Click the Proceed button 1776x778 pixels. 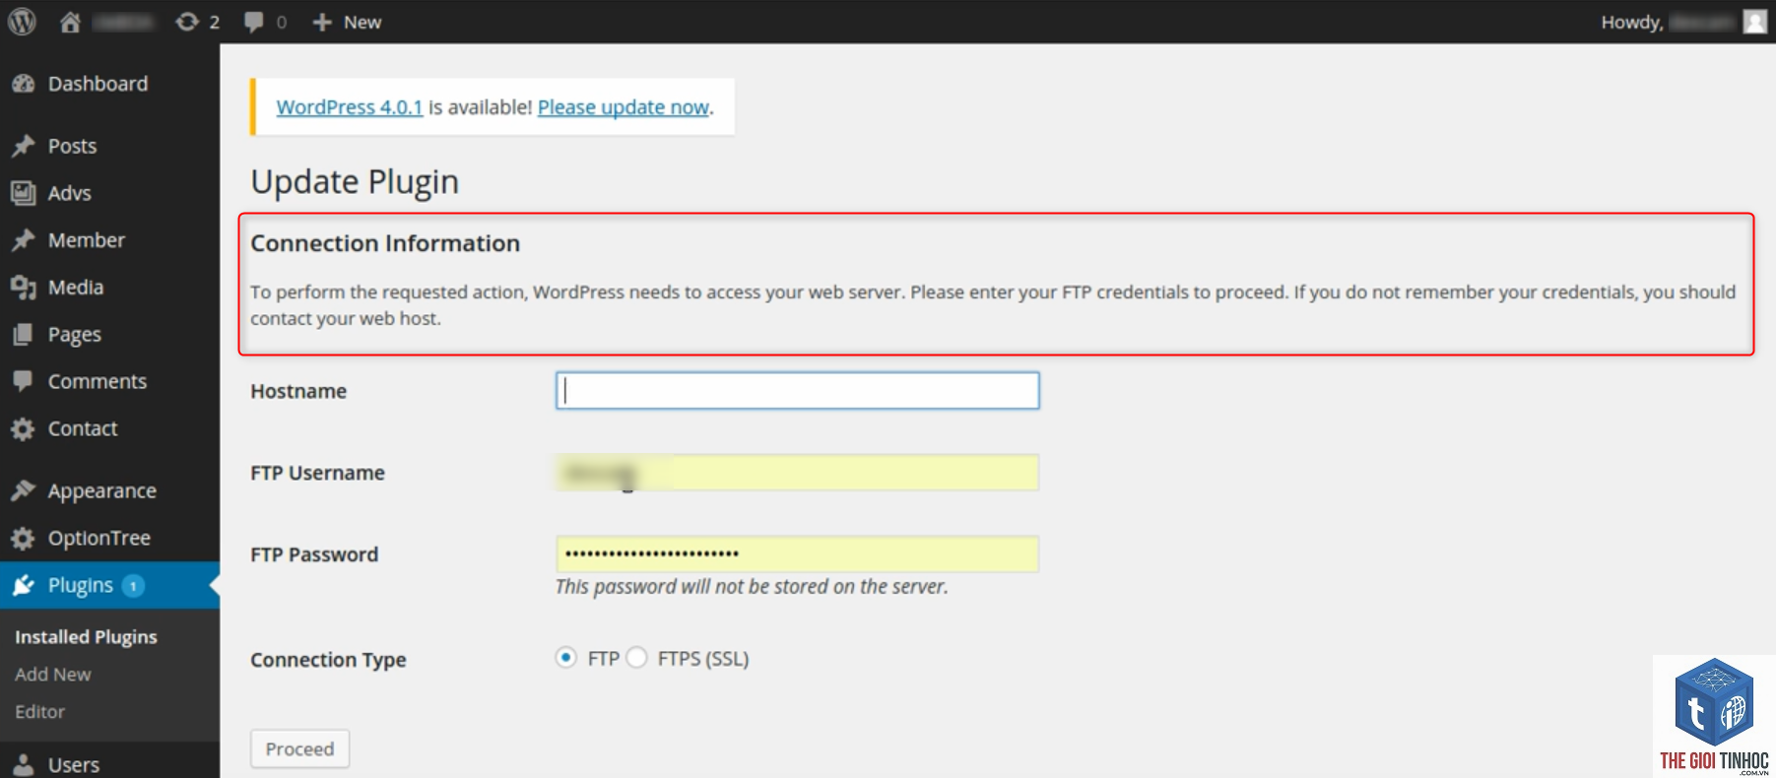[x=299, y=748]
